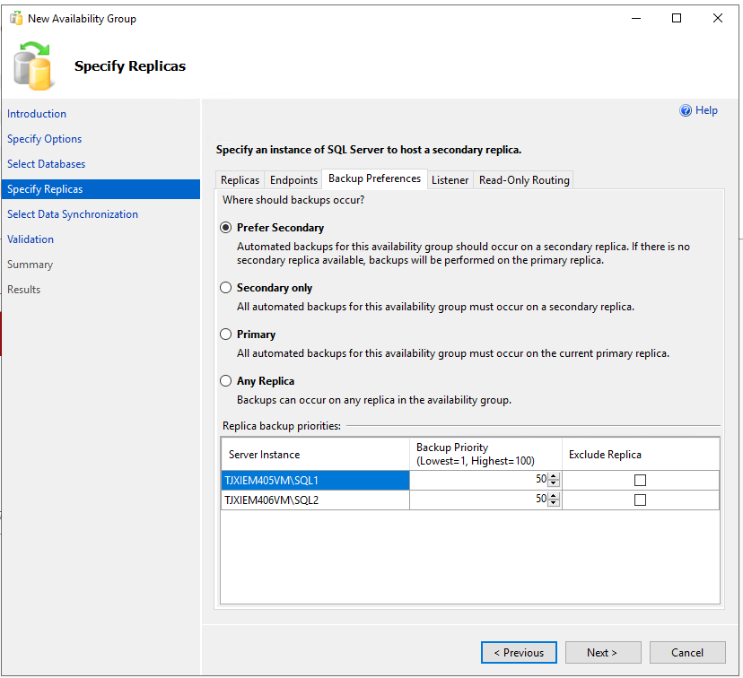Open the Read-Only Routing tab
743x678 pixels.
coord(524,180)
